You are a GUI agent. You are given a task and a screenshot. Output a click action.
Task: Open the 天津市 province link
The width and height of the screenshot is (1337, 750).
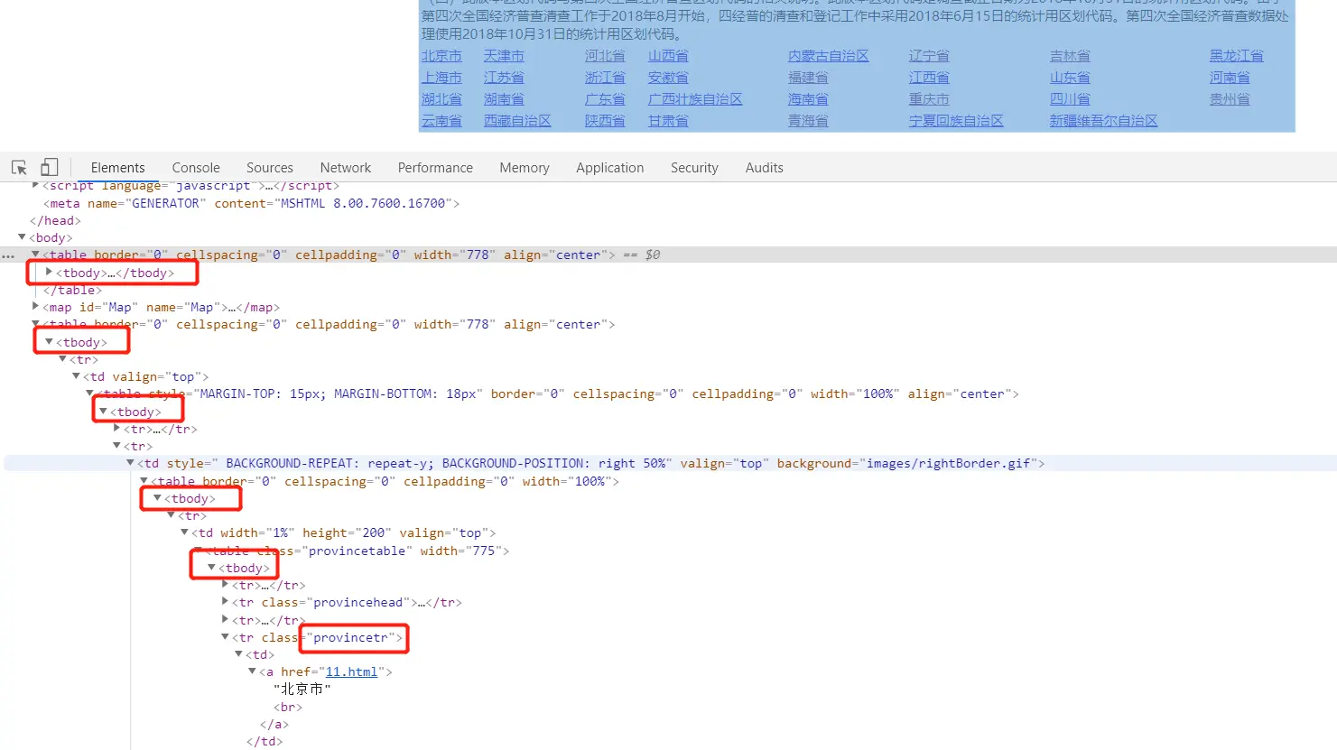click(x=504, y=56)
